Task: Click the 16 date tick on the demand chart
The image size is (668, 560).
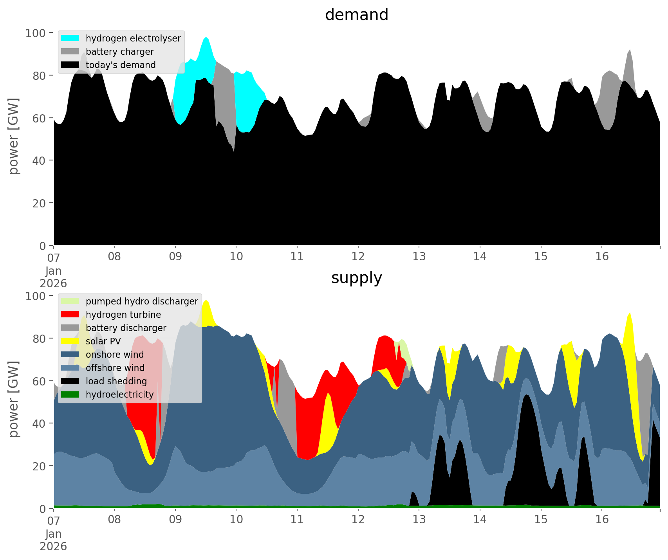Action: [602, 257]
